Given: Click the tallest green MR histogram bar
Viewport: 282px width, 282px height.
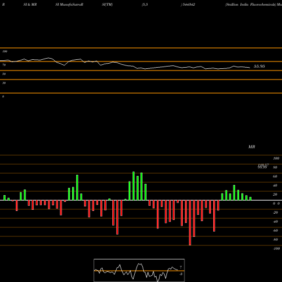Looking at the screenshot, I should (x=134, y=186).
